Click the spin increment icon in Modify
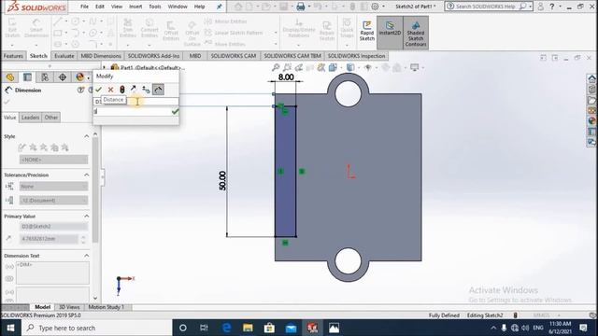 click(x=146, y=90)
